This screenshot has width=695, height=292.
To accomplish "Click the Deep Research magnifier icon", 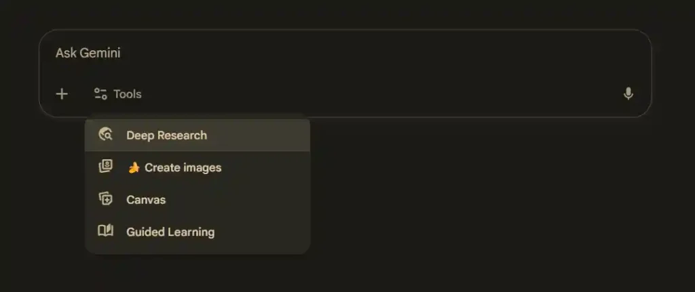I will point(105,135).
